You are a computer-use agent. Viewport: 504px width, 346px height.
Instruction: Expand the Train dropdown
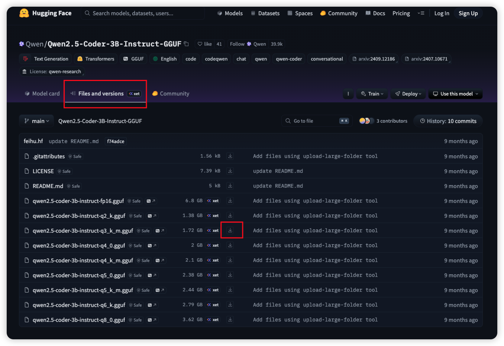tap(372, 94)
